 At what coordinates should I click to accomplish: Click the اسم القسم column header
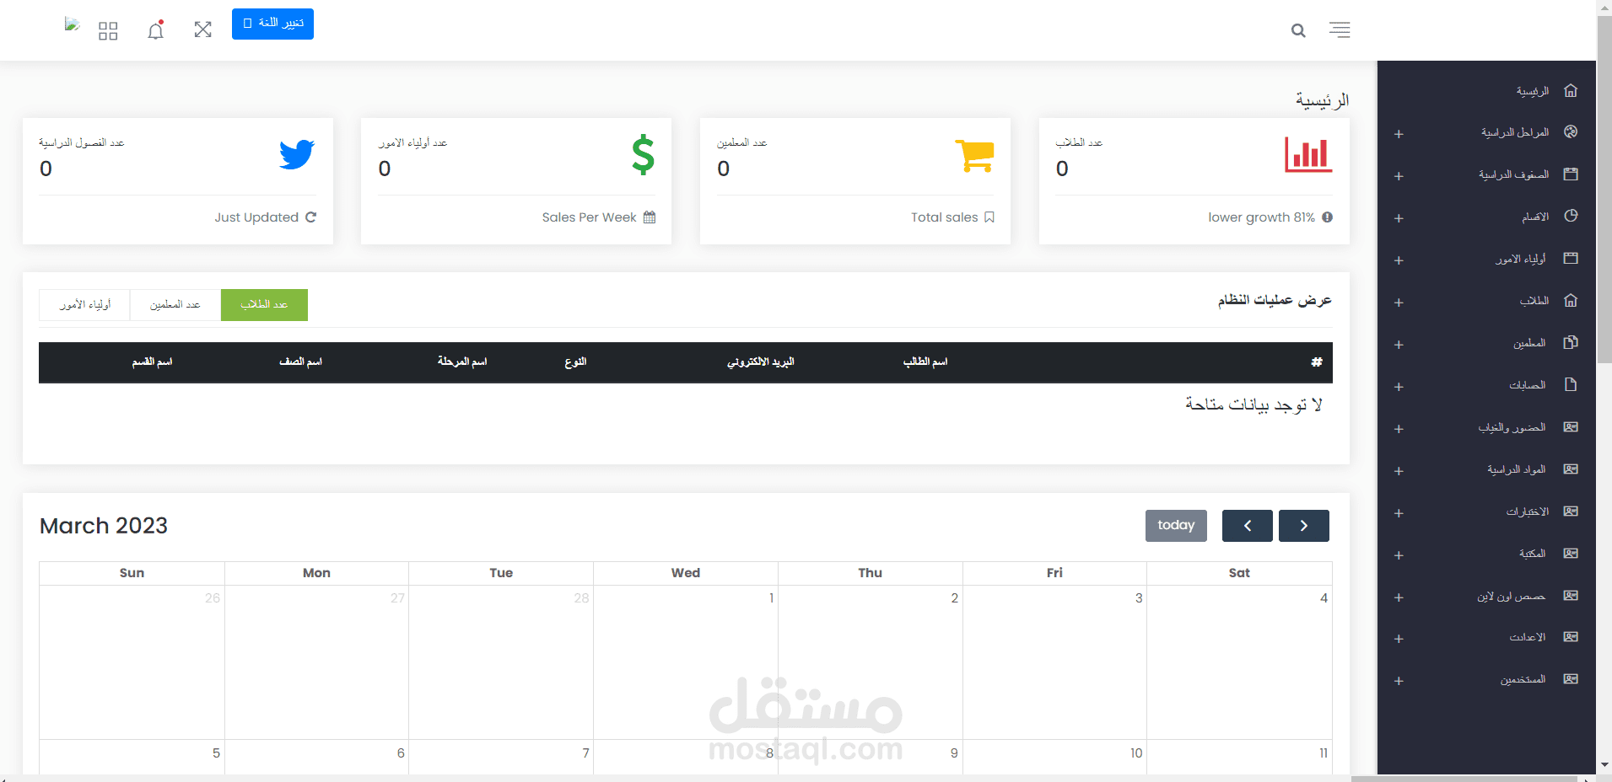(x=152, y=362)
